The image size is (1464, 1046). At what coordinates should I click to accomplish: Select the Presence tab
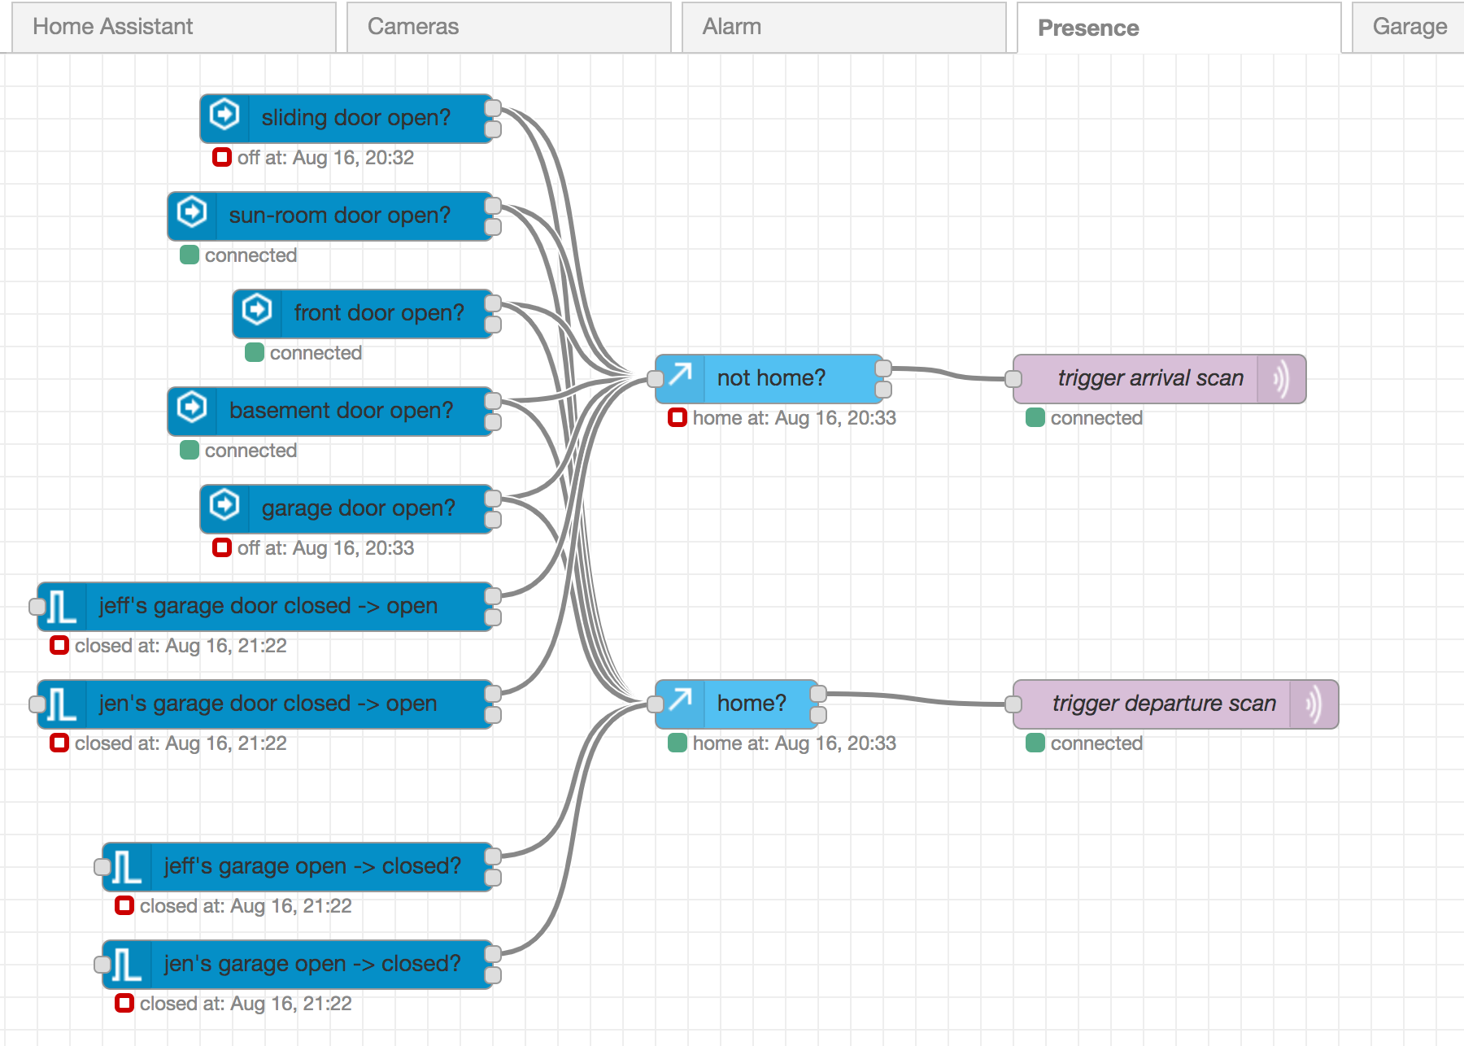tap(1179, 28)
